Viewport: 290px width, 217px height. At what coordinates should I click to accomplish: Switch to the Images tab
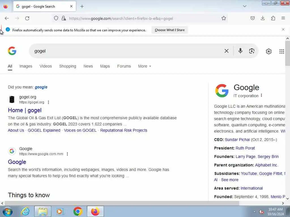pyautogui.click(x=26, y=66)
